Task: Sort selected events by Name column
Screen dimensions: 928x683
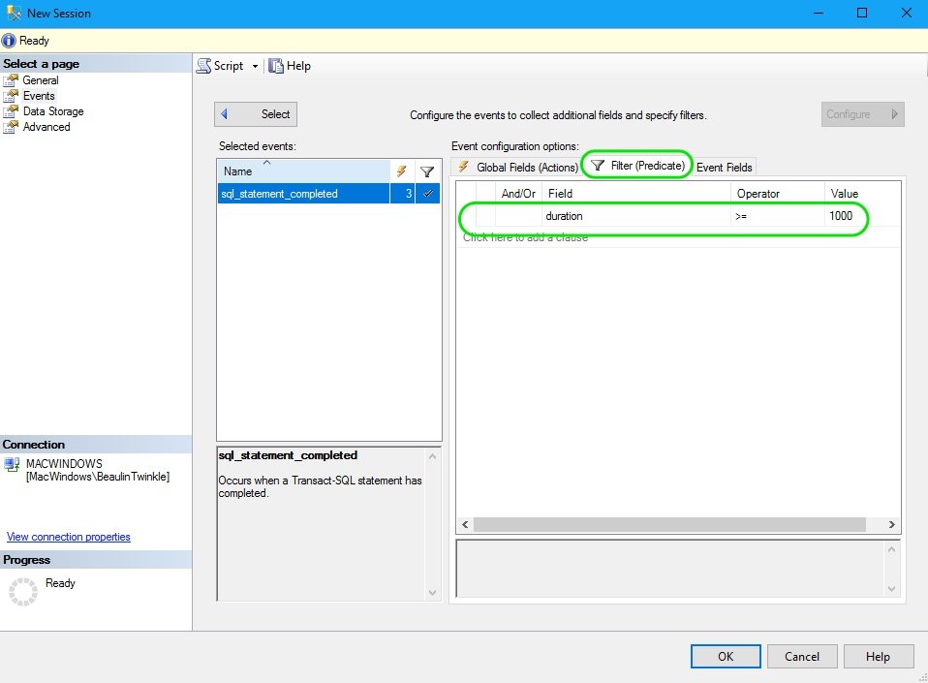Action: pyautogui.click(x=303, y=171)
